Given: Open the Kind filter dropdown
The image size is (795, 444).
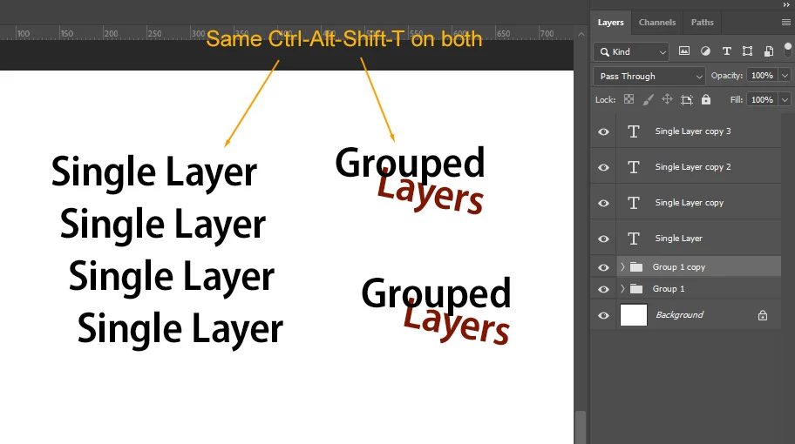Looking at the screenshot, I should pyautogui.click(x=631, y=51).
